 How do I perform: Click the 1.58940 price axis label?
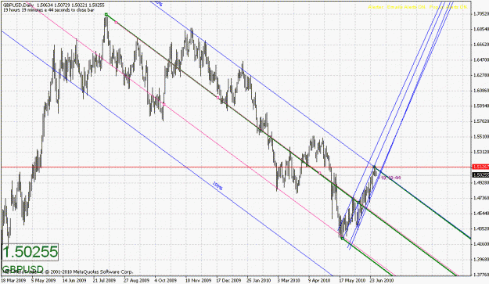click(x=481, y=106)
